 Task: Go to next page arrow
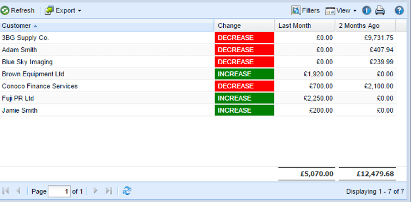pyautogui.click(x=96, y=191)
